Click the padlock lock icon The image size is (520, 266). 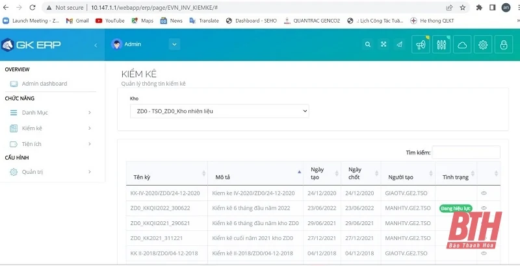pos(504,44)
